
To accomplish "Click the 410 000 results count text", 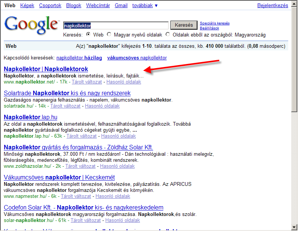I will 214,46.
